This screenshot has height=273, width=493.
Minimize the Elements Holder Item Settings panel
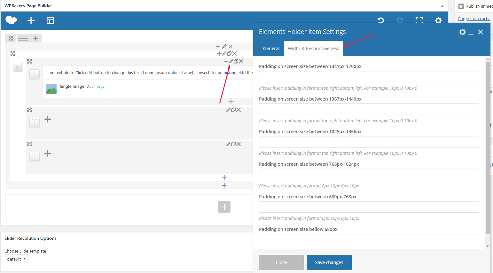[x=471, y=33]
